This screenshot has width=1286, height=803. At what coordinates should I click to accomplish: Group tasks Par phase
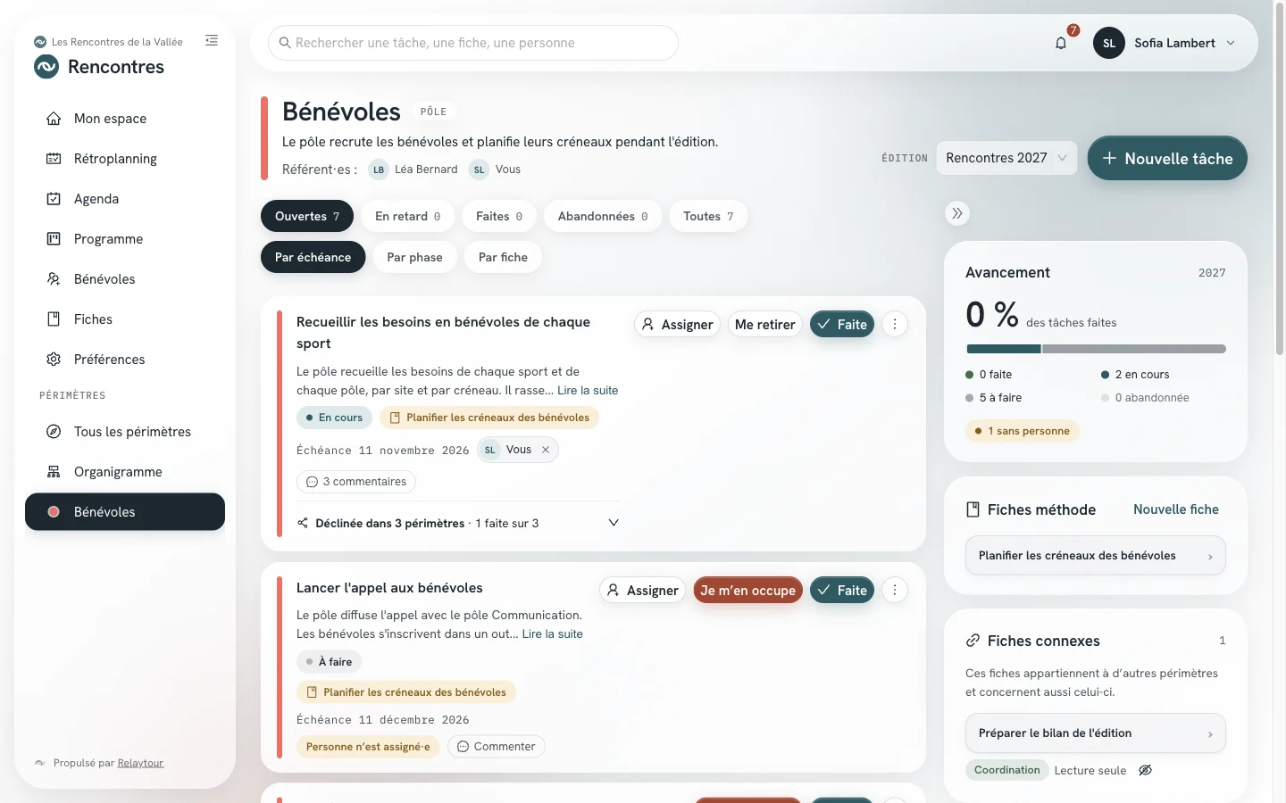[x=415, y=257]
